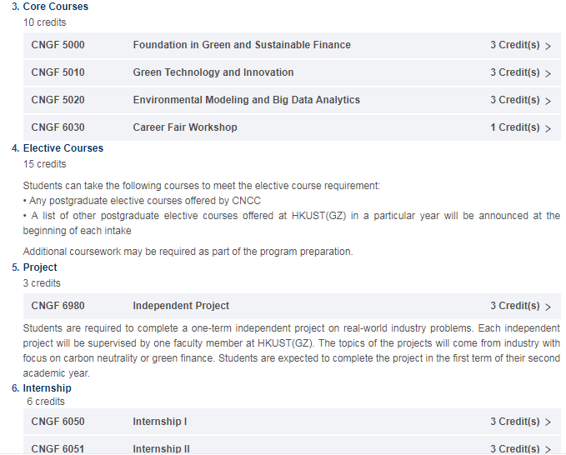
Task: Open Independent Project course details
Action: coord(181,306)
